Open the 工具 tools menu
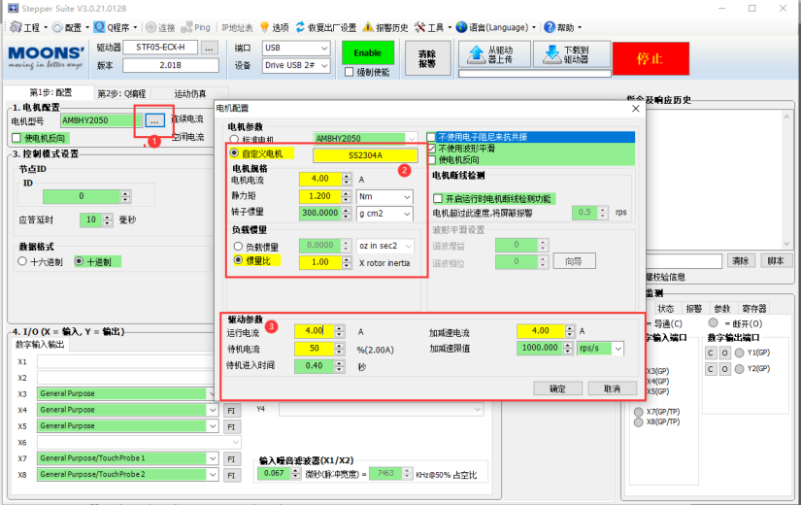The width and height of the screenshot is (801, 505). (434, 27)
